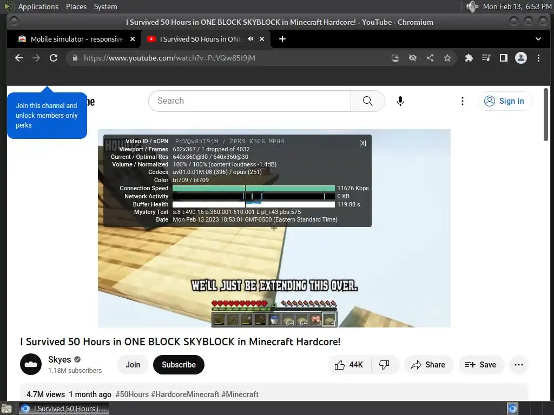Click the page vertical scrollbar
Screen dimensions: 554x415
click(546, 115)
